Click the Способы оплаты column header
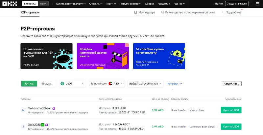263x135 pixels. click(180, 99)
